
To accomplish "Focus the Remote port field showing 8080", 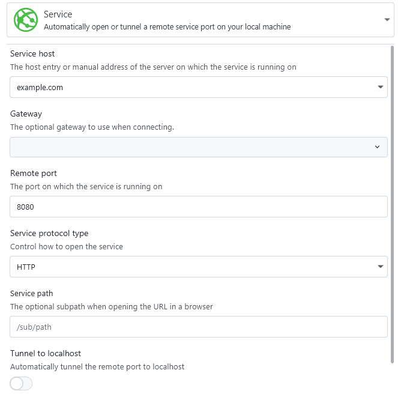I will (x=198, y=207).
